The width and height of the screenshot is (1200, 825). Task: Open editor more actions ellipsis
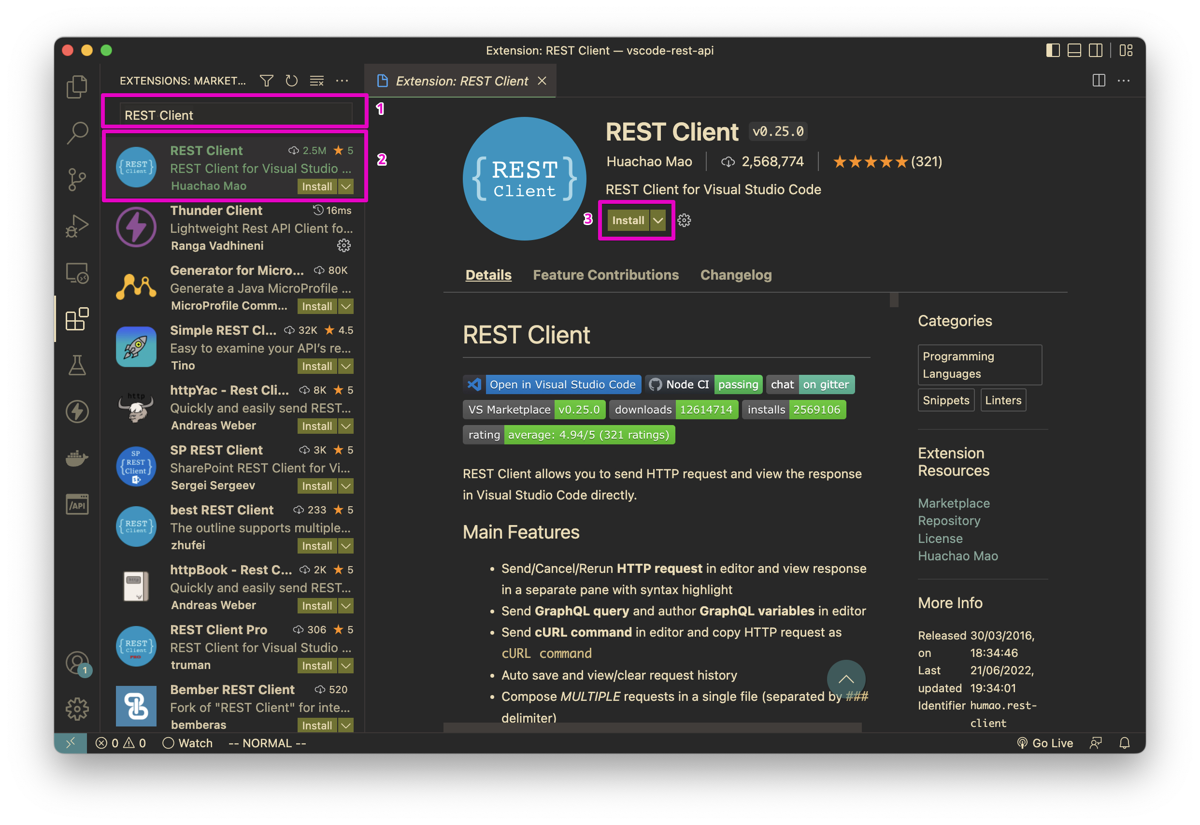point(1124,81)
